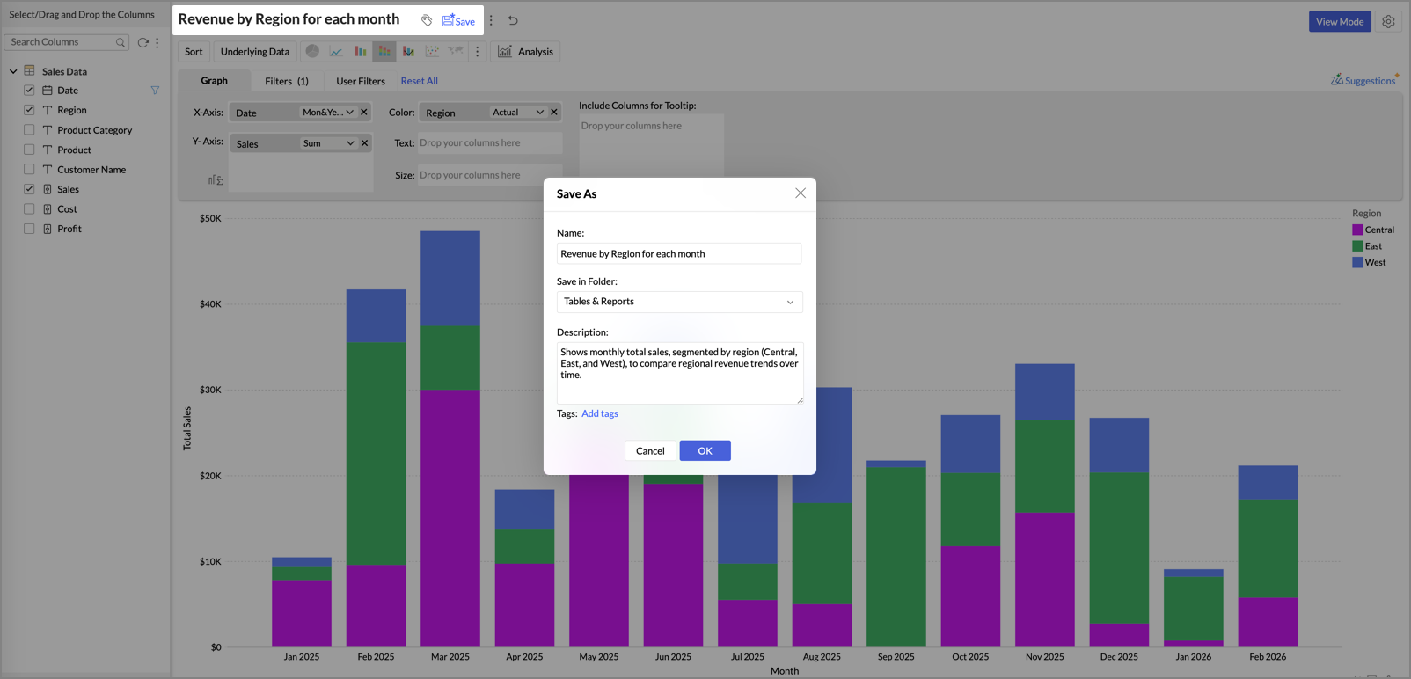The width and height of the screenshot is (1411, 679).
Task: Uncheck the Region column checkbox
Action: [x=29, y=110]
